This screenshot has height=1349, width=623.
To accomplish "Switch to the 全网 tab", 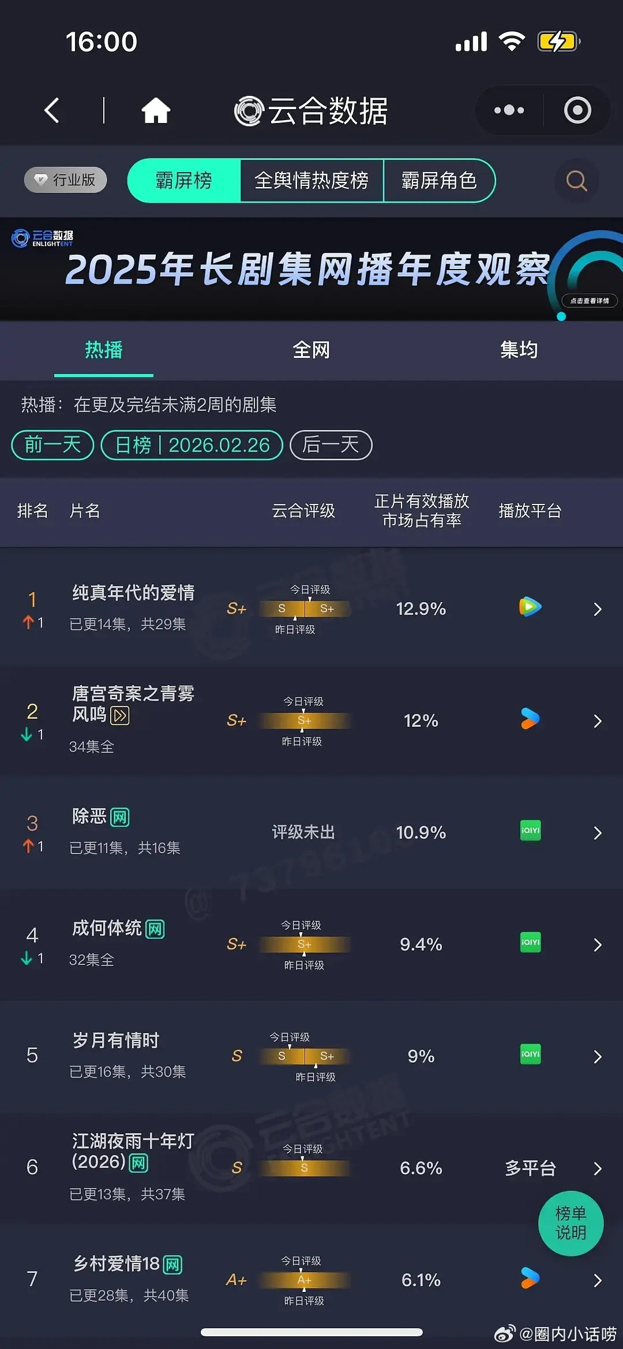I will coord(311,350).
